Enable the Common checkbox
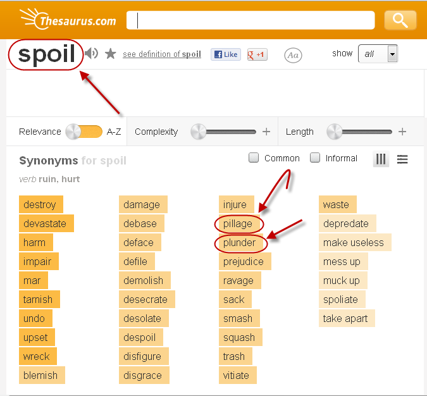 (254, 158)
